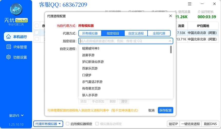Expand the 驱动V5 driver selector
Screen dimensions: 221x129
tap(16, 116)
